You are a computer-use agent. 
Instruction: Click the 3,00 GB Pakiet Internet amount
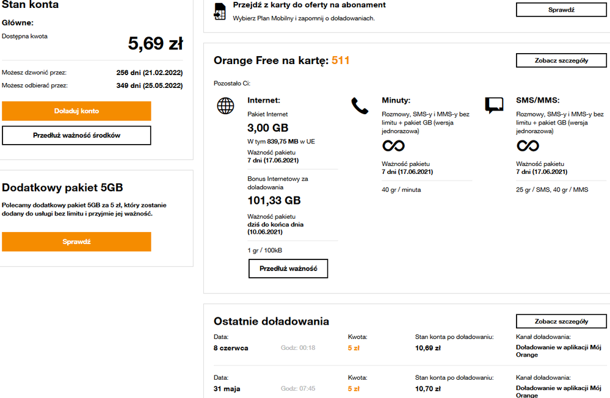267,128
